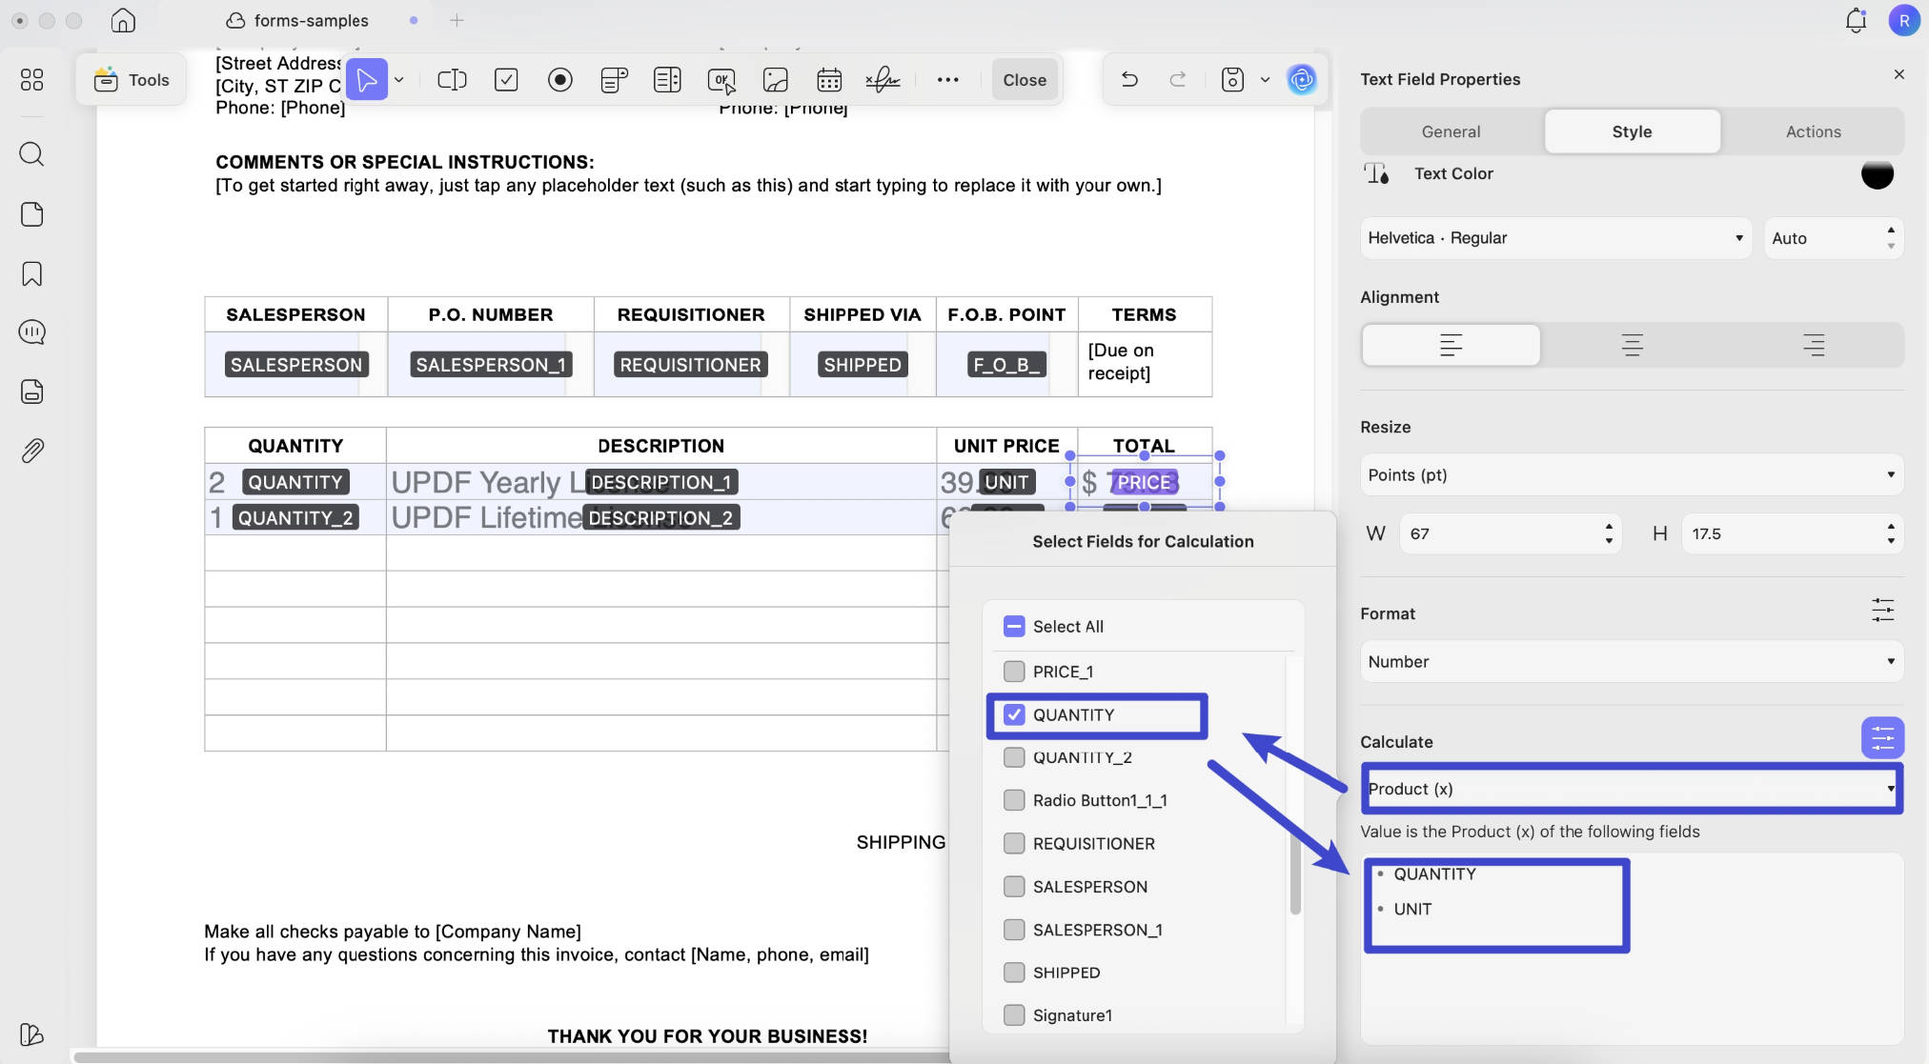
Task: Open the Tools menu button
Action: click(x=132, y=80)
